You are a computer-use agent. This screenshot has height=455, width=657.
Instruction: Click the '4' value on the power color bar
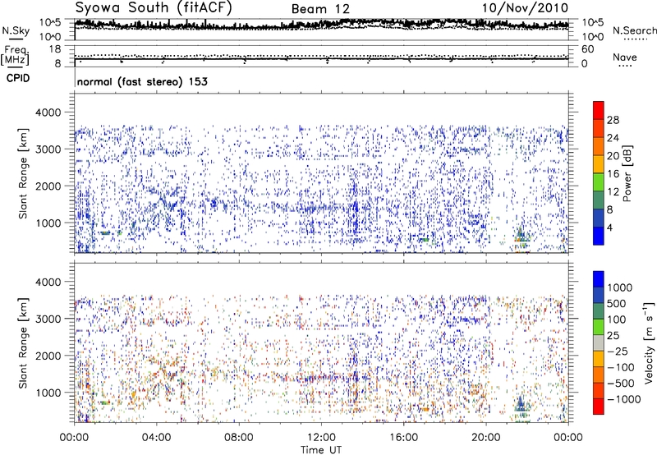[610, 227]
